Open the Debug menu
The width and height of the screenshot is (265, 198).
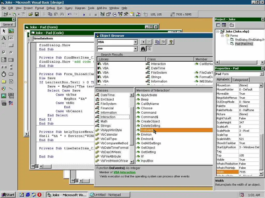[50, 8]
